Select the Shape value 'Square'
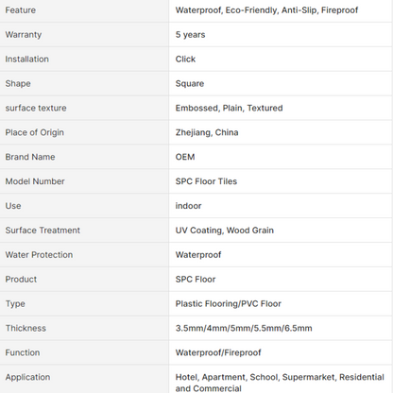393x393 pixels. coord(190,84)
